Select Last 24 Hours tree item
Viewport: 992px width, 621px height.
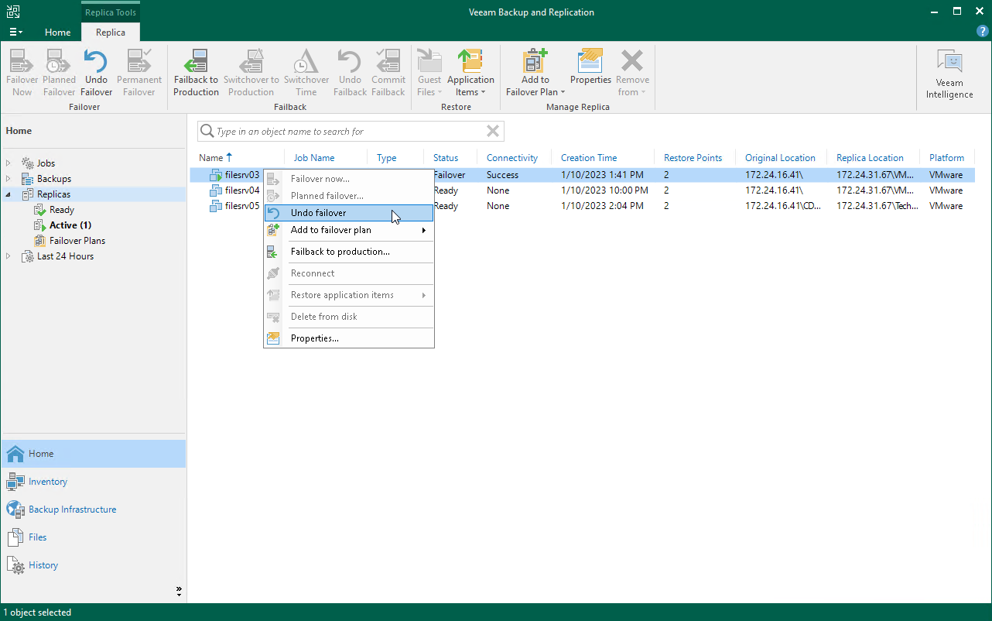point(65,256)
